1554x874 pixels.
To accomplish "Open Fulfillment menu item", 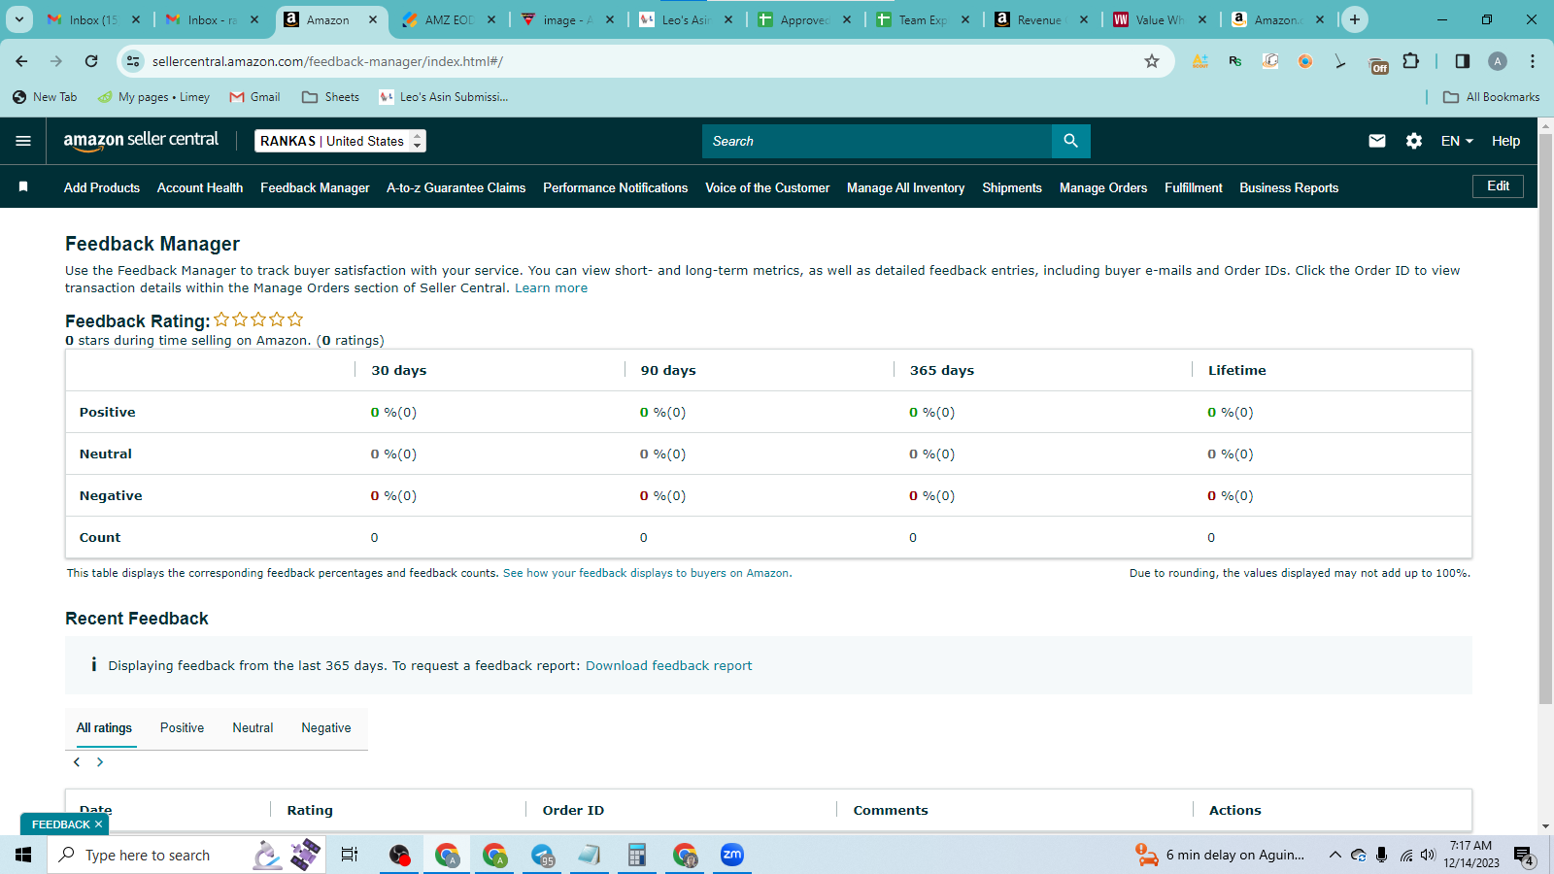I will click(1194, 187).
